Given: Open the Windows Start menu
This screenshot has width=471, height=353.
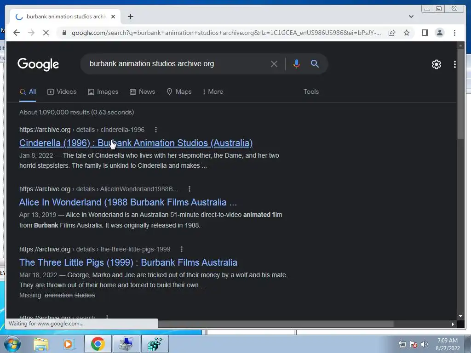Looking at the screenshot, I should [x=12, y=344].
